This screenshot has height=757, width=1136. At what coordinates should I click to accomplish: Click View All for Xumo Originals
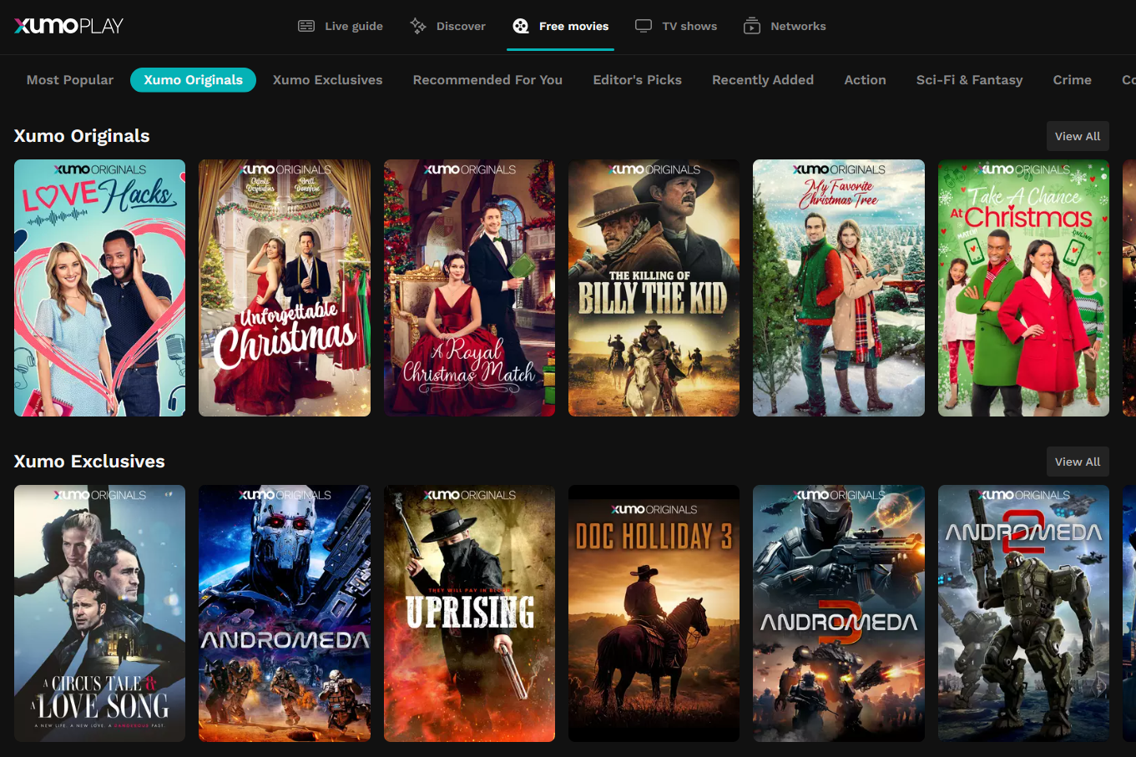click(x=1078, y=135)
